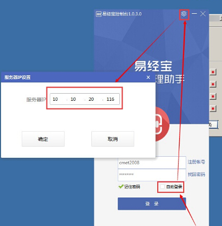
Task: Close the 服务器IP设置 dialog
Action: point(148,77)
